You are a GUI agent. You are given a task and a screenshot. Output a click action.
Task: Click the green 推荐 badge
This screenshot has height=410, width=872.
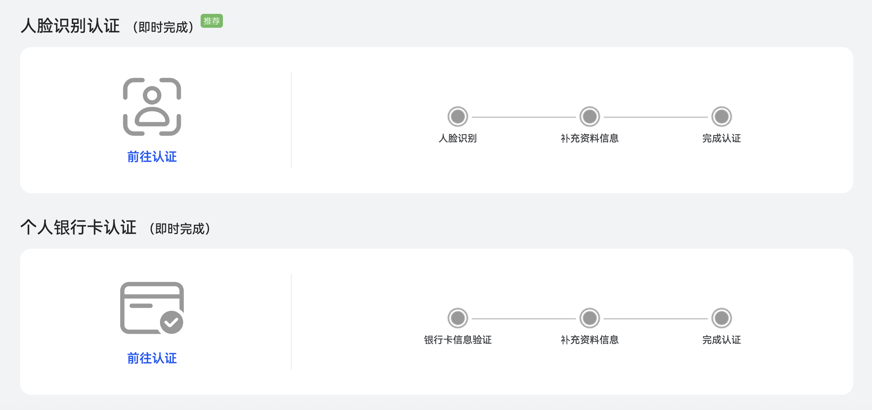[212, 22]
